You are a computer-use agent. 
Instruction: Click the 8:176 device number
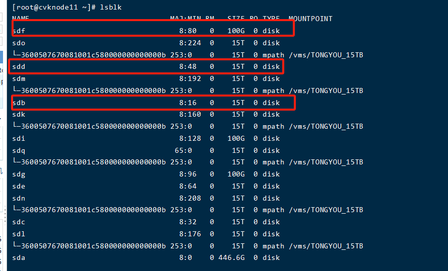click(190, 234)
